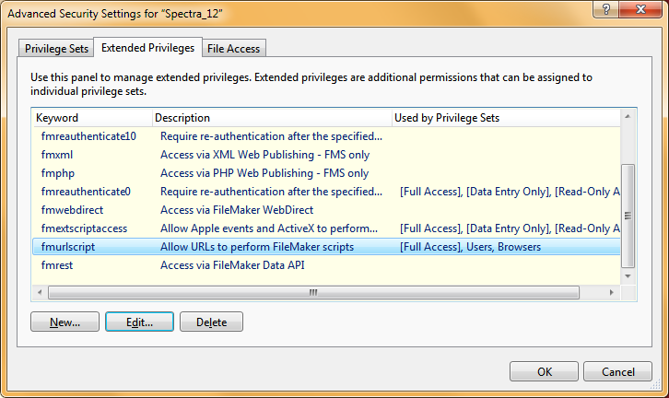
Task: Click the horizontal scroll left arrow
Action: (x=40, y=293)
